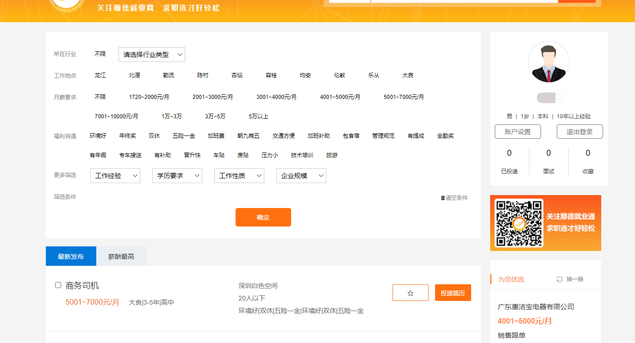This screenshot has height=343, width=635.
Task: Expand the 工作经验 dropdown
Action: 115,176
